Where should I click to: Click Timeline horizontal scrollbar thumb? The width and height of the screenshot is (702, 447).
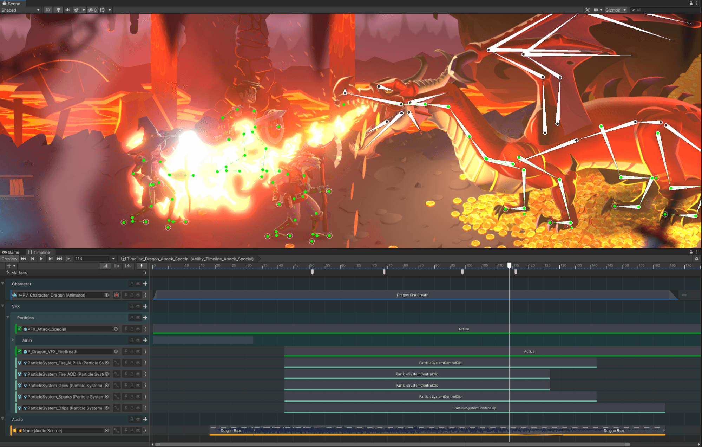click(393, 444)
